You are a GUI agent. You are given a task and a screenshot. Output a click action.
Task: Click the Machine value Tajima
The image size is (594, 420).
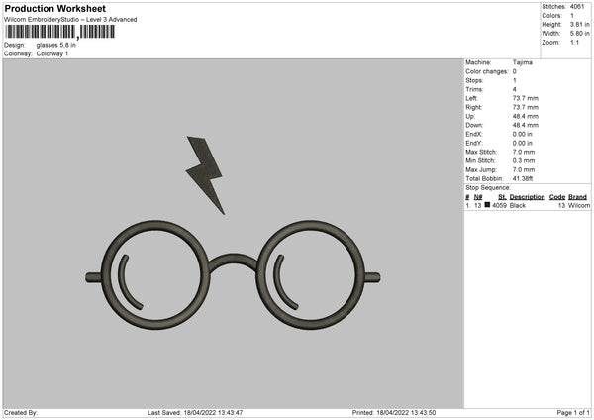click(x=523, y=62)
